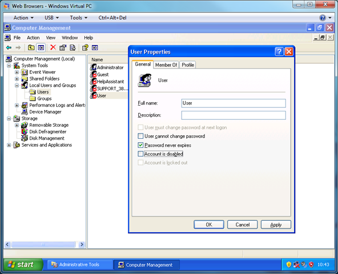338x274 pixels.
Task: Send Ctrl+Alt+Del to virtual machine
Action: (112, 18)
